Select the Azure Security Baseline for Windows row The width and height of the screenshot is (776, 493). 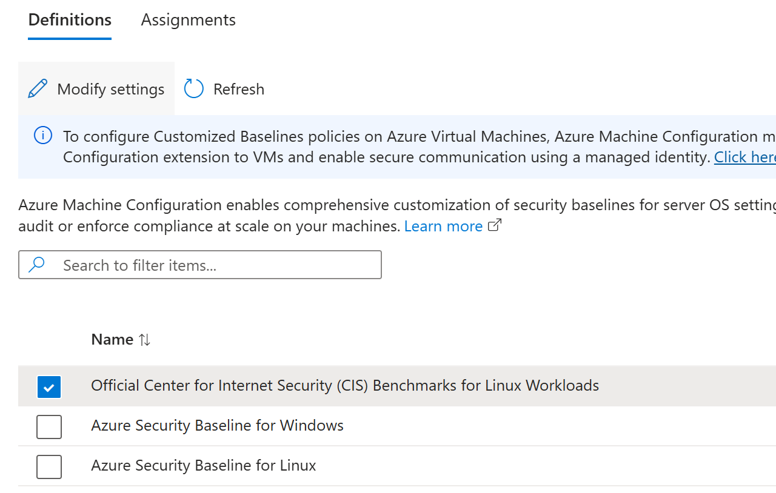click(x=217, y=425)
